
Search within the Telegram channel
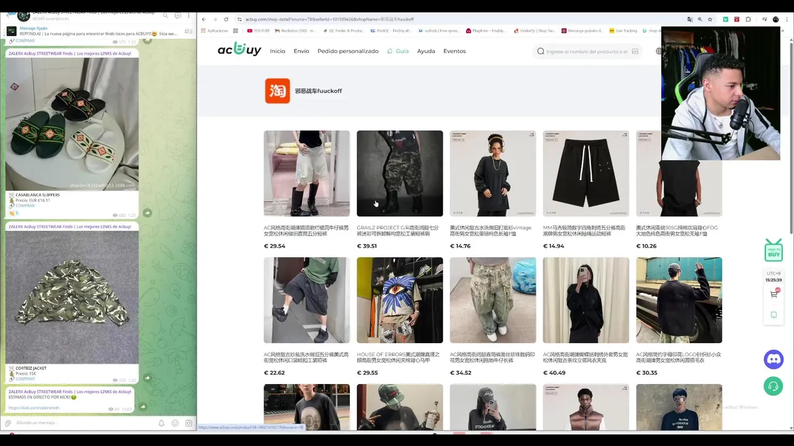coord(166,15)
